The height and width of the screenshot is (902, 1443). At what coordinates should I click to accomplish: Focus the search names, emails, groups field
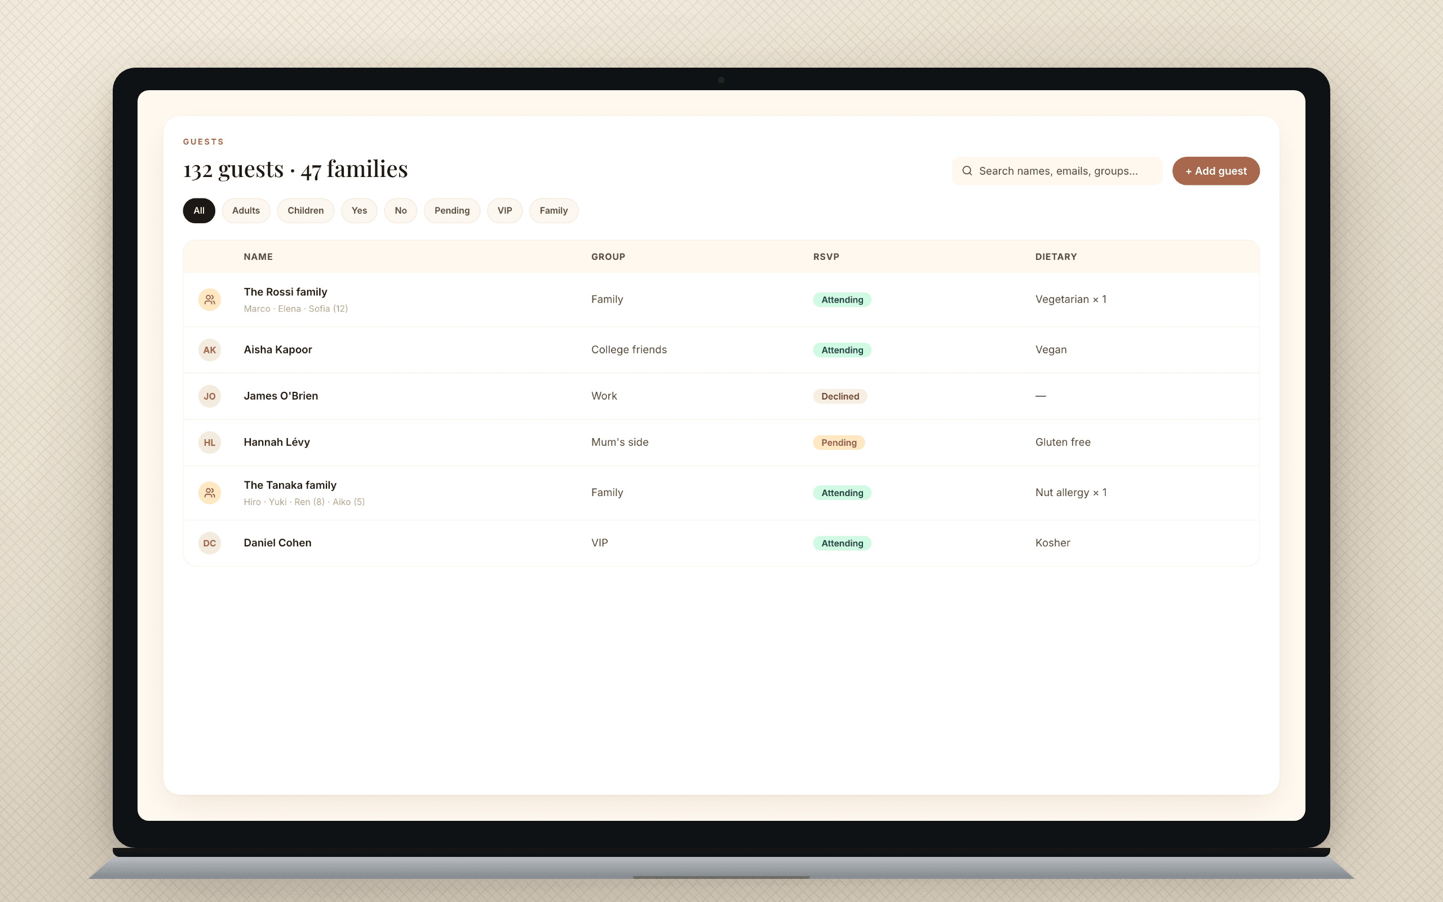(x=1057, y=171)
